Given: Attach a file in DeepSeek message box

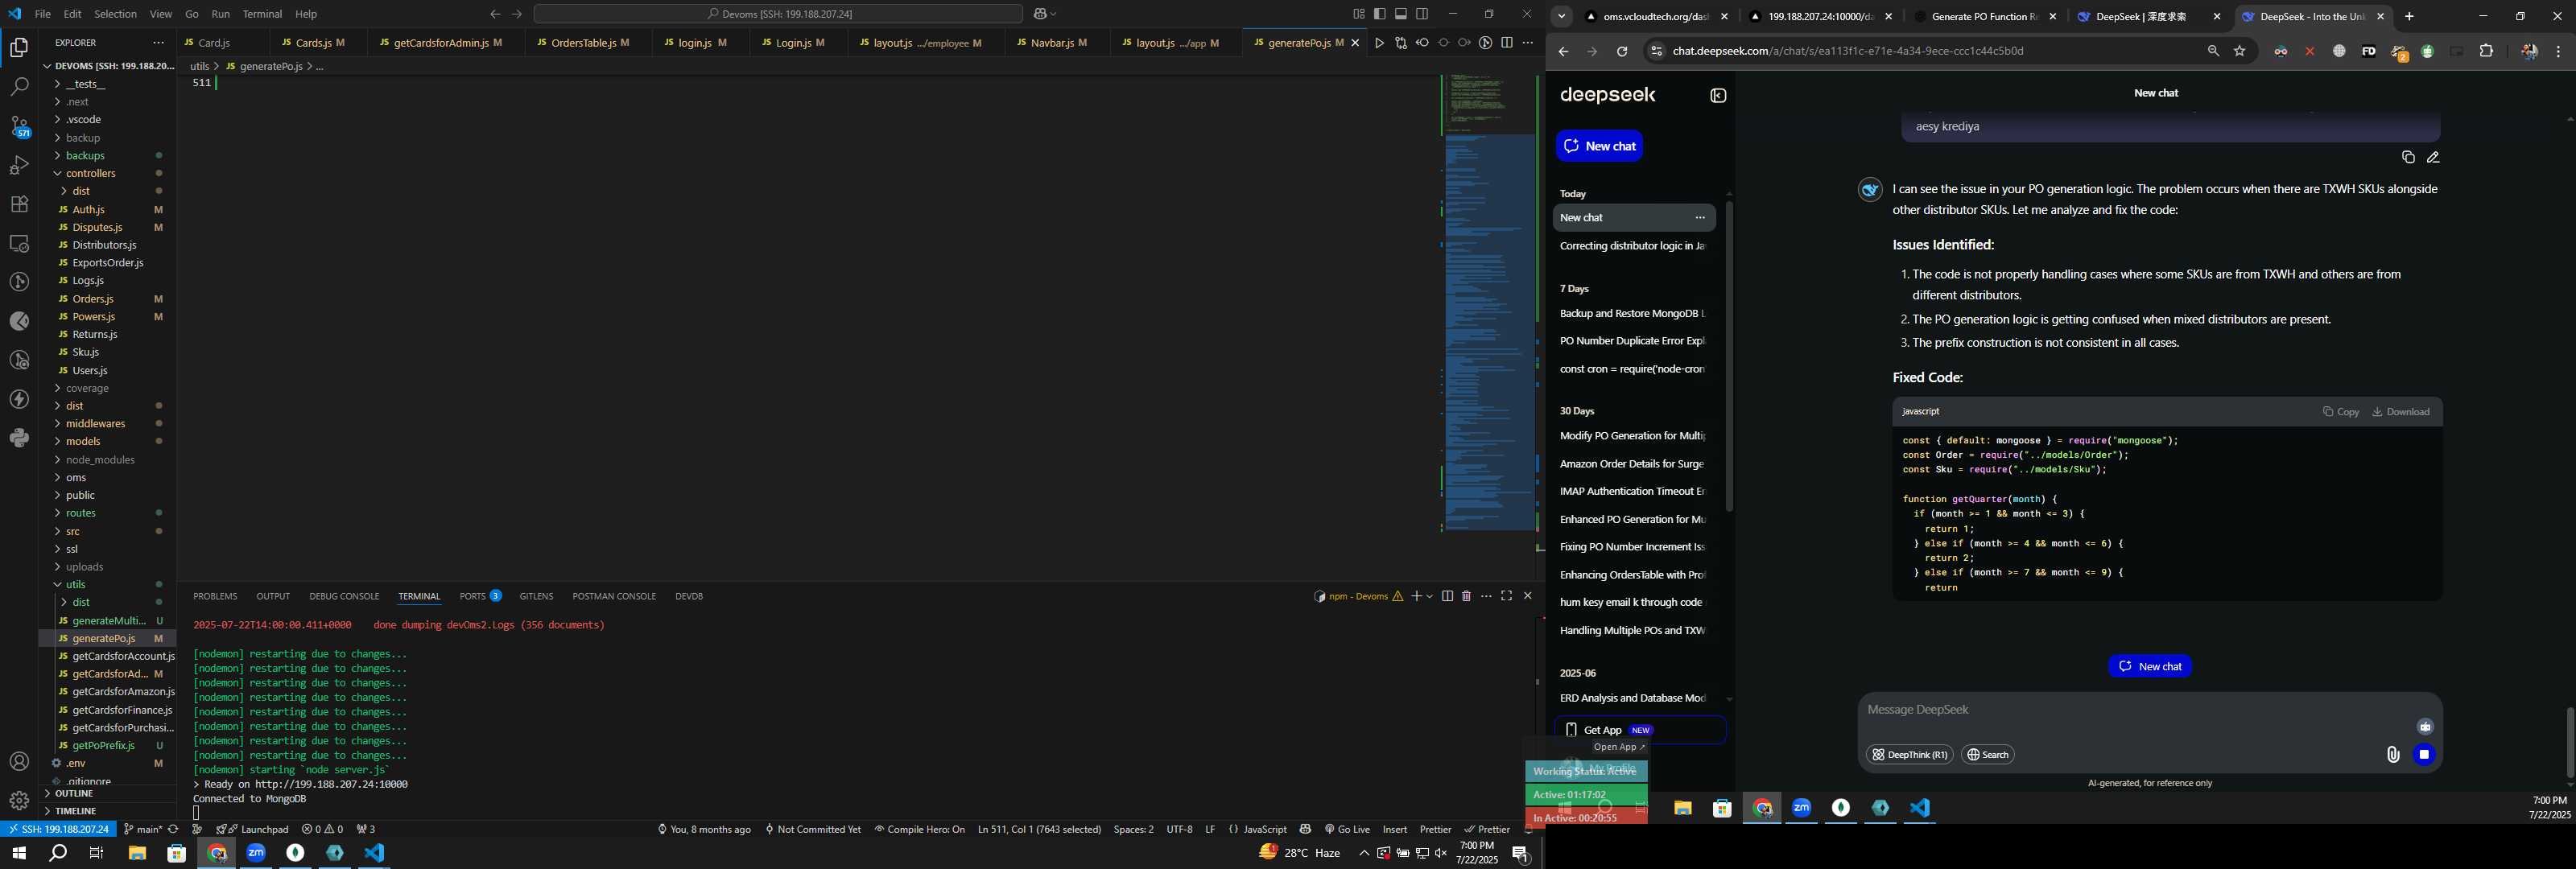Looking at the screenshot, I should (x=2393, y=755).
